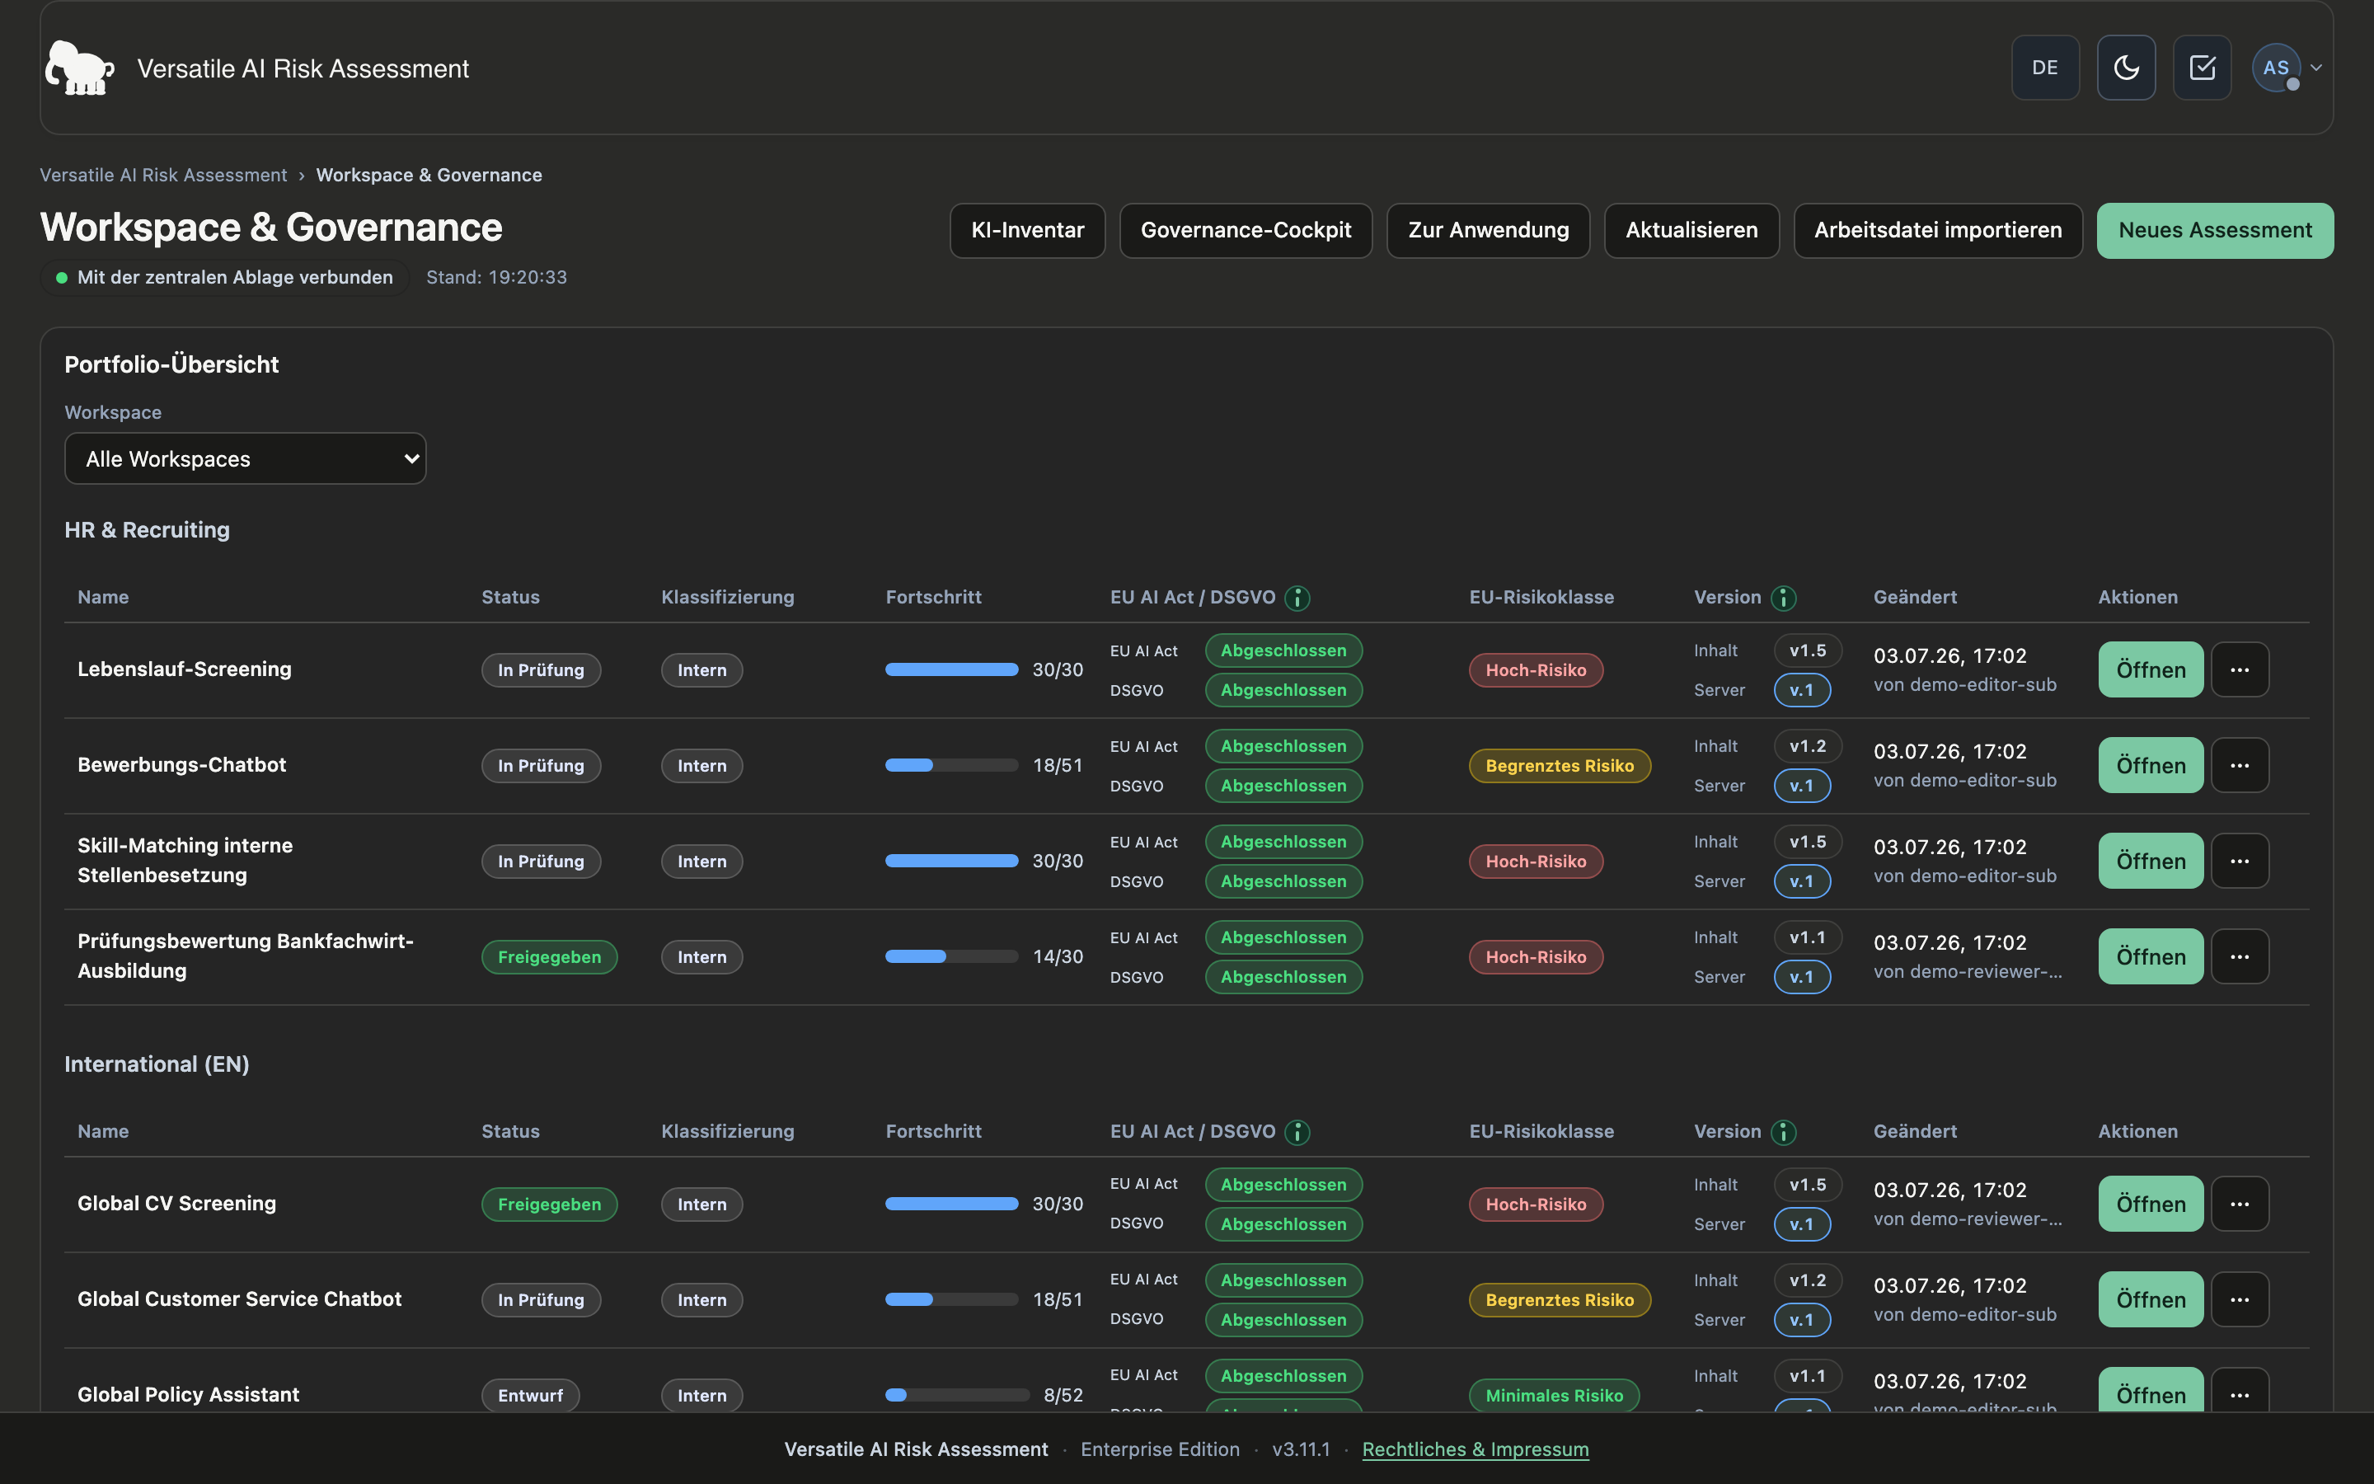This screenshot has width=2374, height=1484.
Task: Öffnen the Prüfungsbewertung Bankfachwirt-Ausbildung row
Action: click(x=2151, y=956)
